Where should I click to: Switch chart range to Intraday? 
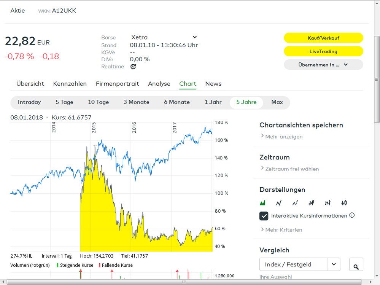(x=29, y=102)
